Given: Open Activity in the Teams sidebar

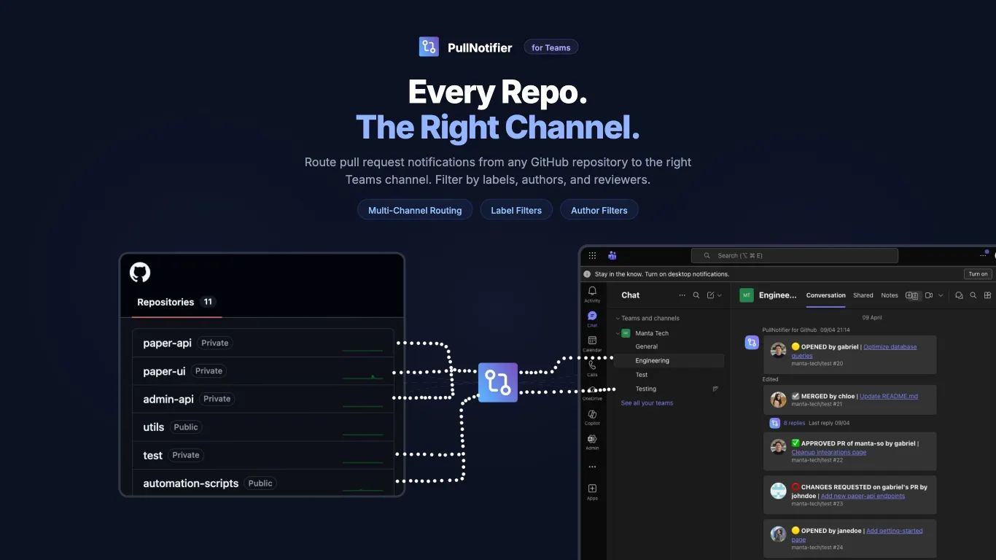Looking at the screenshot, I should (592, 294).
